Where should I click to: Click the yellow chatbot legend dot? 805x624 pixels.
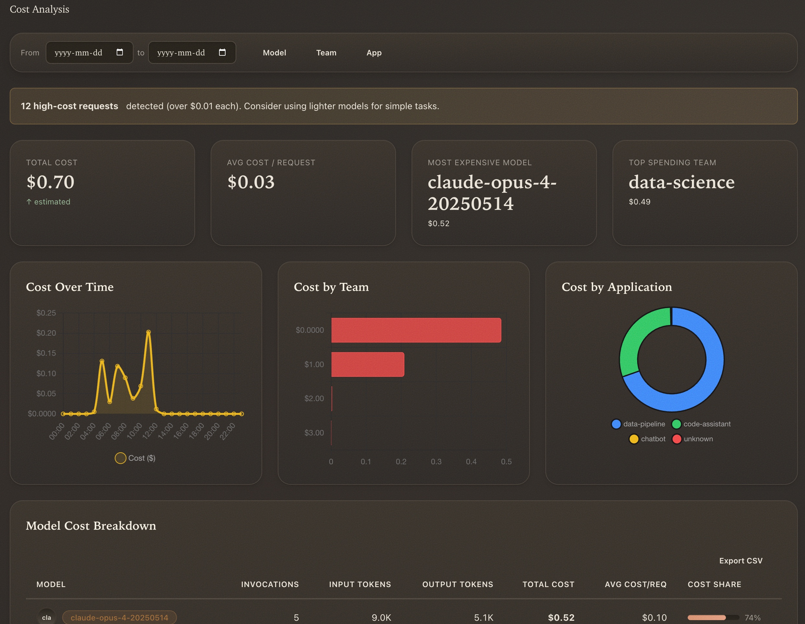tap(634, 439)
